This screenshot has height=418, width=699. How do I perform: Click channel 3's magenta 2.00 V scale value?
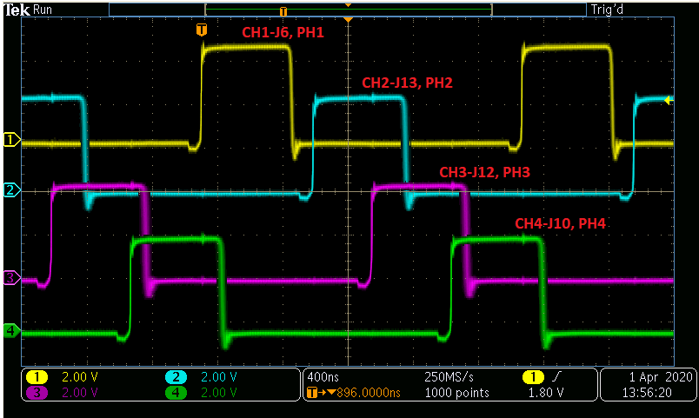point(80,393)
